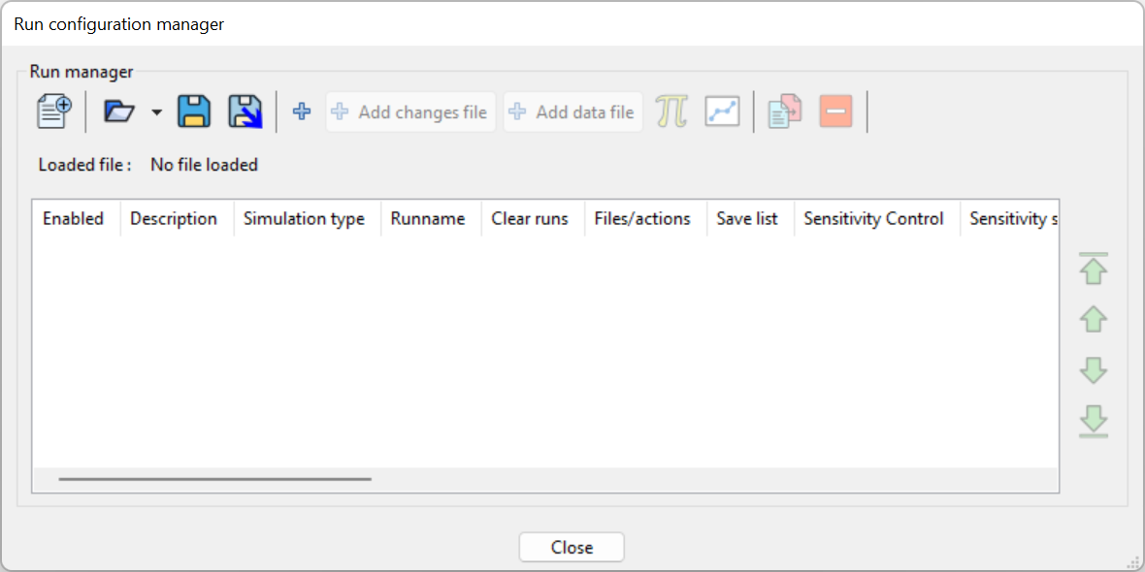Move selected run to top of list

click(1094, 269)
